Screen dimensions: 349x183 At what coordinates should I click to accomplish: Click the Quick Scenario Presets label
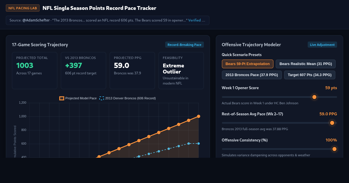click(x=241, y=55)
